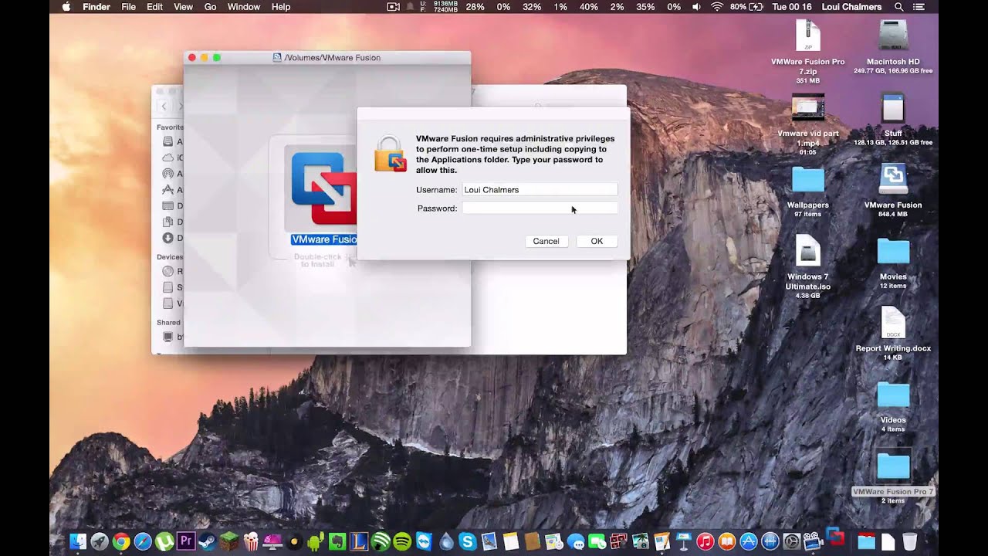Viewport: 988px width, 556px height.
Task: Launch Minecraft from the Dock
Action: pyautogui.click(x=229, y=541)
